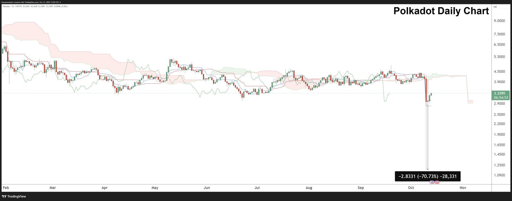Image resolution: width=512 pixels, height=201 pixels.
Task: Click the 2.5000 price axis label
Action: coord(499,114)
